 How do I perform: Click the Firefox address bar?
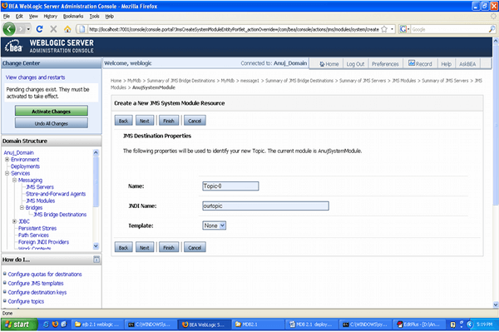[233, 29]
